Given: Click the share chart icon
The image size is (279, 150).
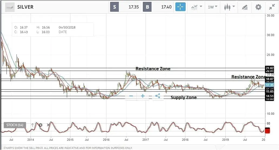Looking at the screenshot, I should click(158, 96).
